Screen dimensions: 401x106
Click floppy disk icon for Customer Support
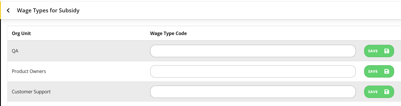387,92
